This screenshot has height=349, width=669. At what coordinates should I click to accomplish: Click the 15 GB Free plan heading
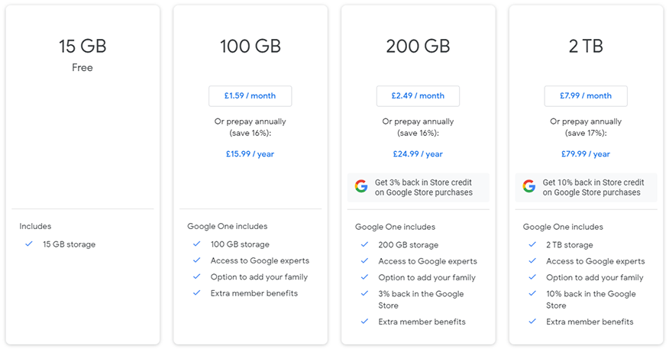[x=82, y=47]
